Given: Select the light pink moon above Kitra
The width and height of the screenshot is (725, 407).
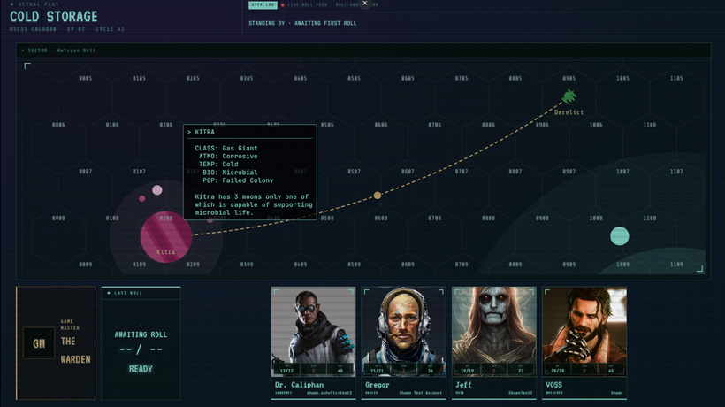Looking at the screenshot, I should [157, 190].
